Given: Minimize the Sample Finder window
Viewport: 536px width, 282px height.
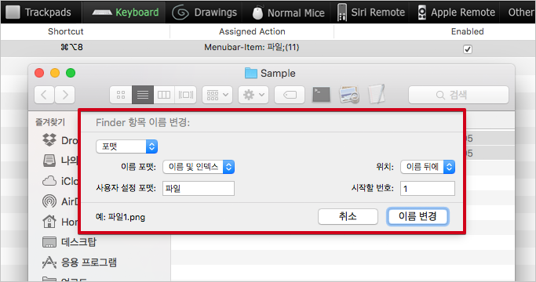Looking at the screenshot, I should (x=55, y=73).
